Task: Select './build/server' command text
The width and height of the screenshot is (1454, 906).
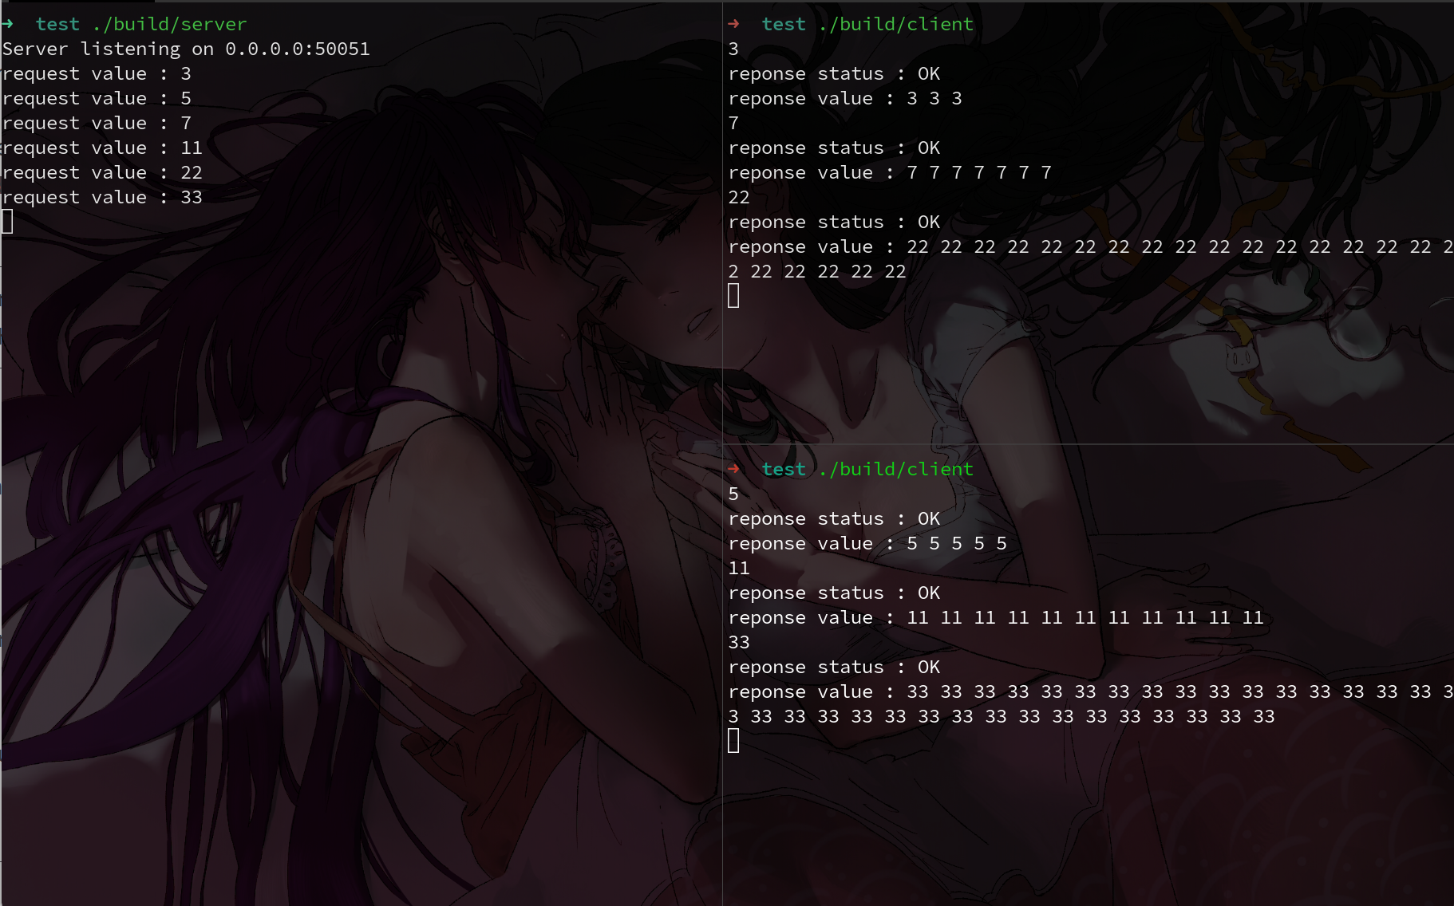Action: (169, 25)
